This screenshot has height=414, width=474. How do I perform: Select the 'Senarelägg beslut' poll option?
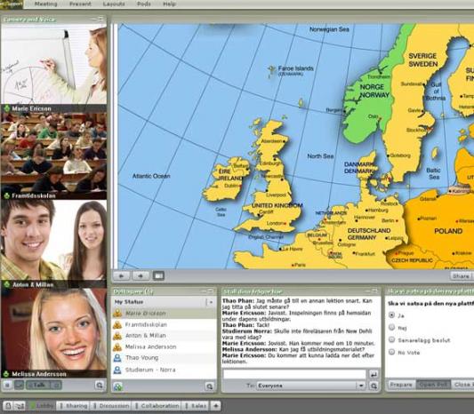point(392,339)
